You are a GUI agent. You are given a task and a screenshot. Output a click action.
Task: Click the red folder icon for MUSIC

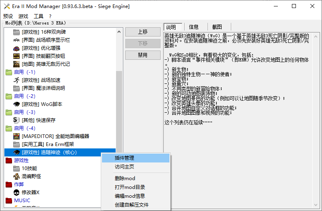coord(9,201)
